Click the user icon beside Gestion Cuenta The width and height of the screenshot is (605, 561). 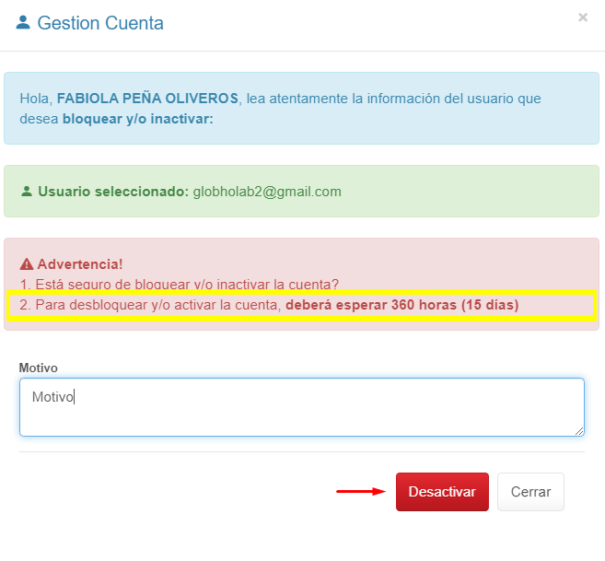click(x=23, y=22)
